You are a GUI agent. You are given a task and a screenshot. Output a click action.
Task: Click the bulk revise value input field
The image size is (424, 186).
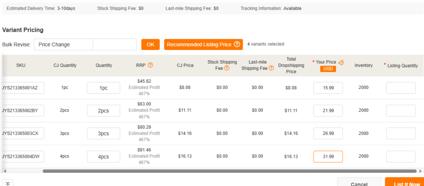(115, 45)
